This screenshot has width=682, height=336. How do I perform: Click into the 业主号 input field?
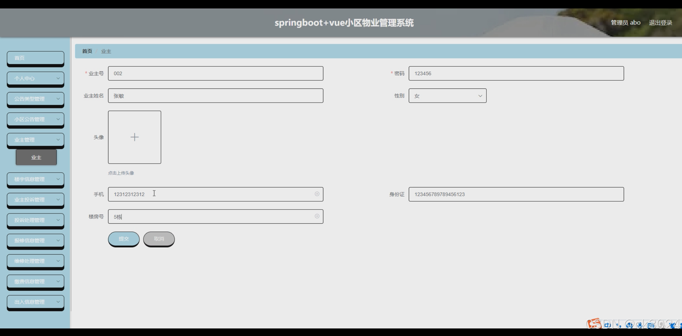click(x=216, y=73)
